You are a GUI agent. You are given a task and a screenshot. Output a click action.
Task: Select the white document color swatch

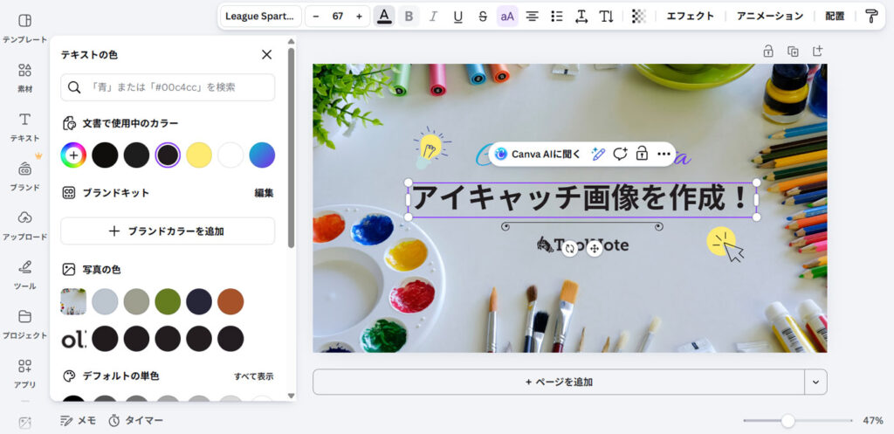tap(230, 155)
